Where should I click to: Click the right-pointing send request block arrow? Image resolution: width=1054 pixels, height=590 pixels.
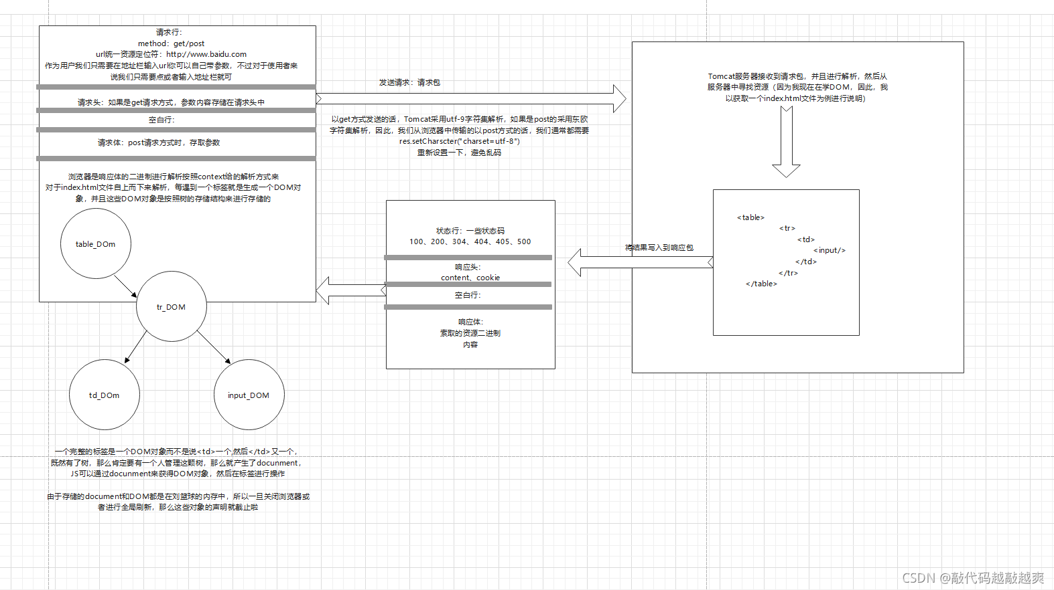471,99
